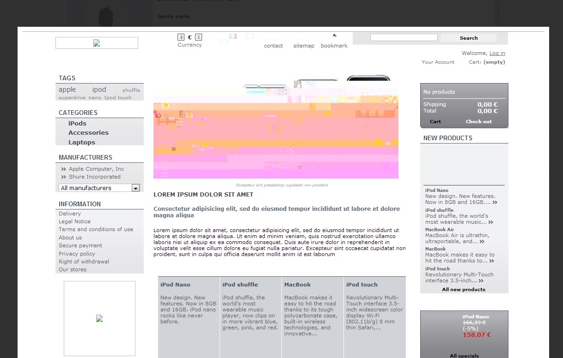Screen dimensions: 563x358
Task: Select the 'Ipod touch' tag
Action: (118, 97)
